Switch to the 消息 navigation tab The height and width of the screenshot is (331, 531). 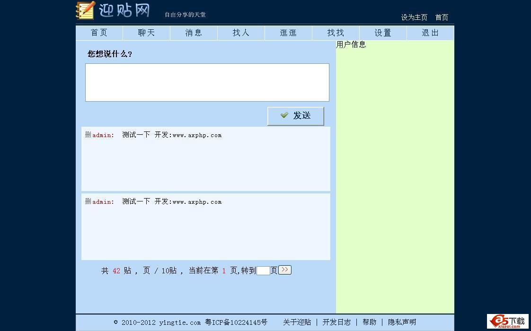click(194, 33)
